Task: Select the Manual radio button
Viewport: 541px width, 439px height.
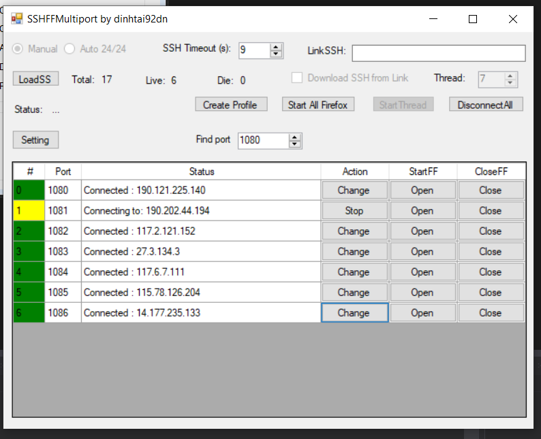Action: click(x=18, y=49)
